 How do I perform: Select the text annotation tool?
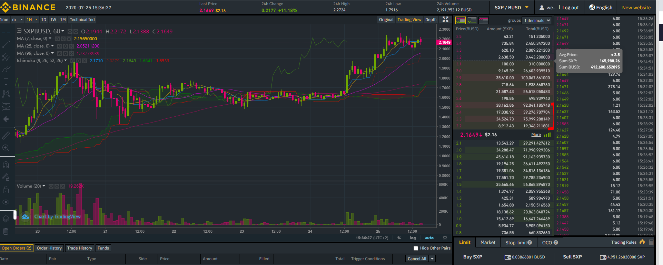[6, 82]
